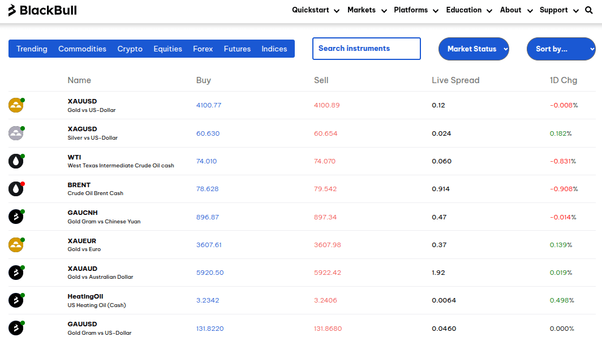The height and width of the screenshot is (341, 602).
Task: Click the Name column header
Action: 79,80
